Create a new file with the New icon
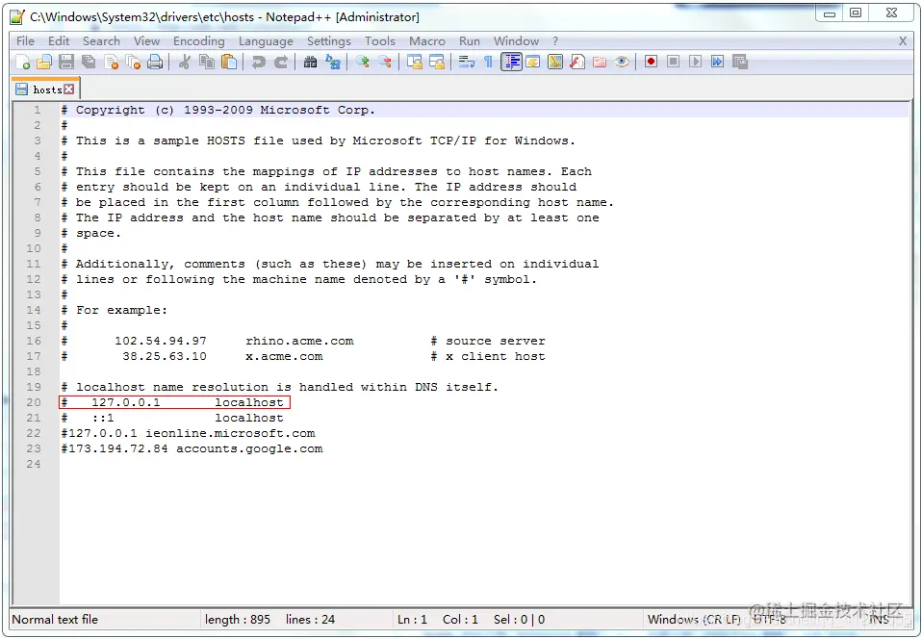 point(23,62)
